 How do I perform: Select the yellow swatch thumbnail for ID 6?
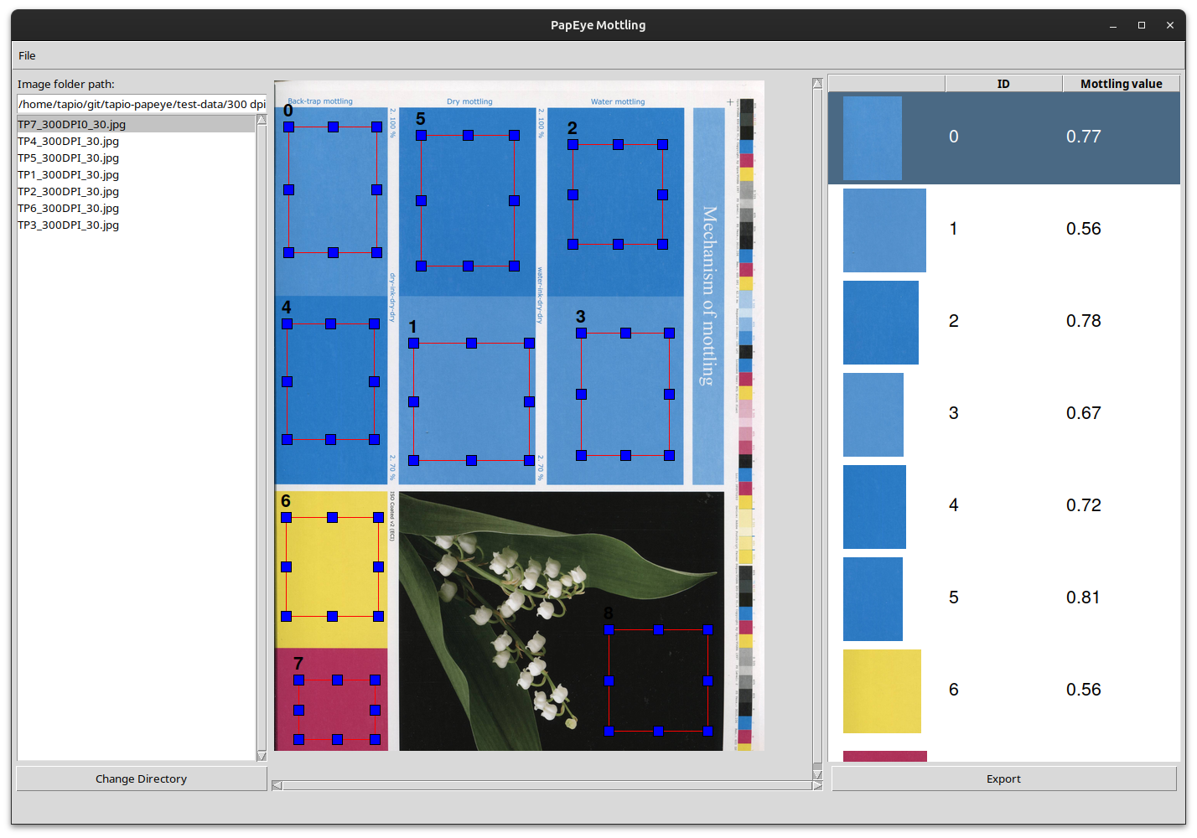tap(882, 691)
